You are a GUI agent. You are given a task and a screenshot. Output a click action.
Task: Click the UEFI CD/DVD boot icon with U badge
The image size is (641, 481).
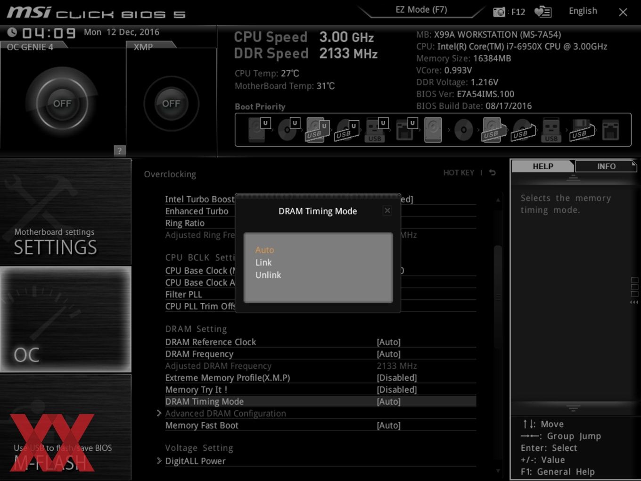coord(288,130)
